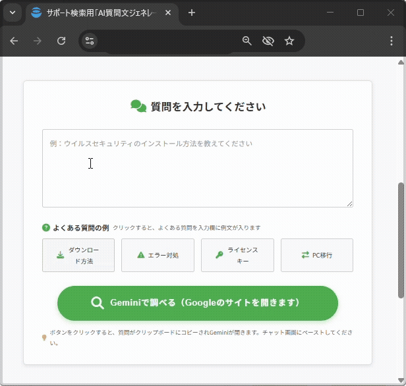Click the page vertical scrollbar thumb
Screen dimensions: 406x386
tap(401, 240)
